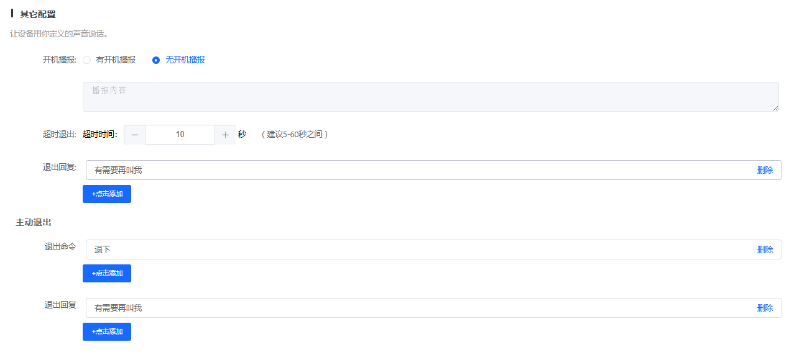The height and width of the screenshot is (355, 807).
Task: Select the 无开机播报 radio option
Action: click(x=156, y=60)
